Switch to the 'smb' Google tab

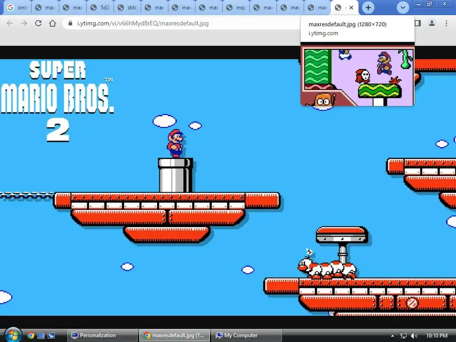point(17,8)
